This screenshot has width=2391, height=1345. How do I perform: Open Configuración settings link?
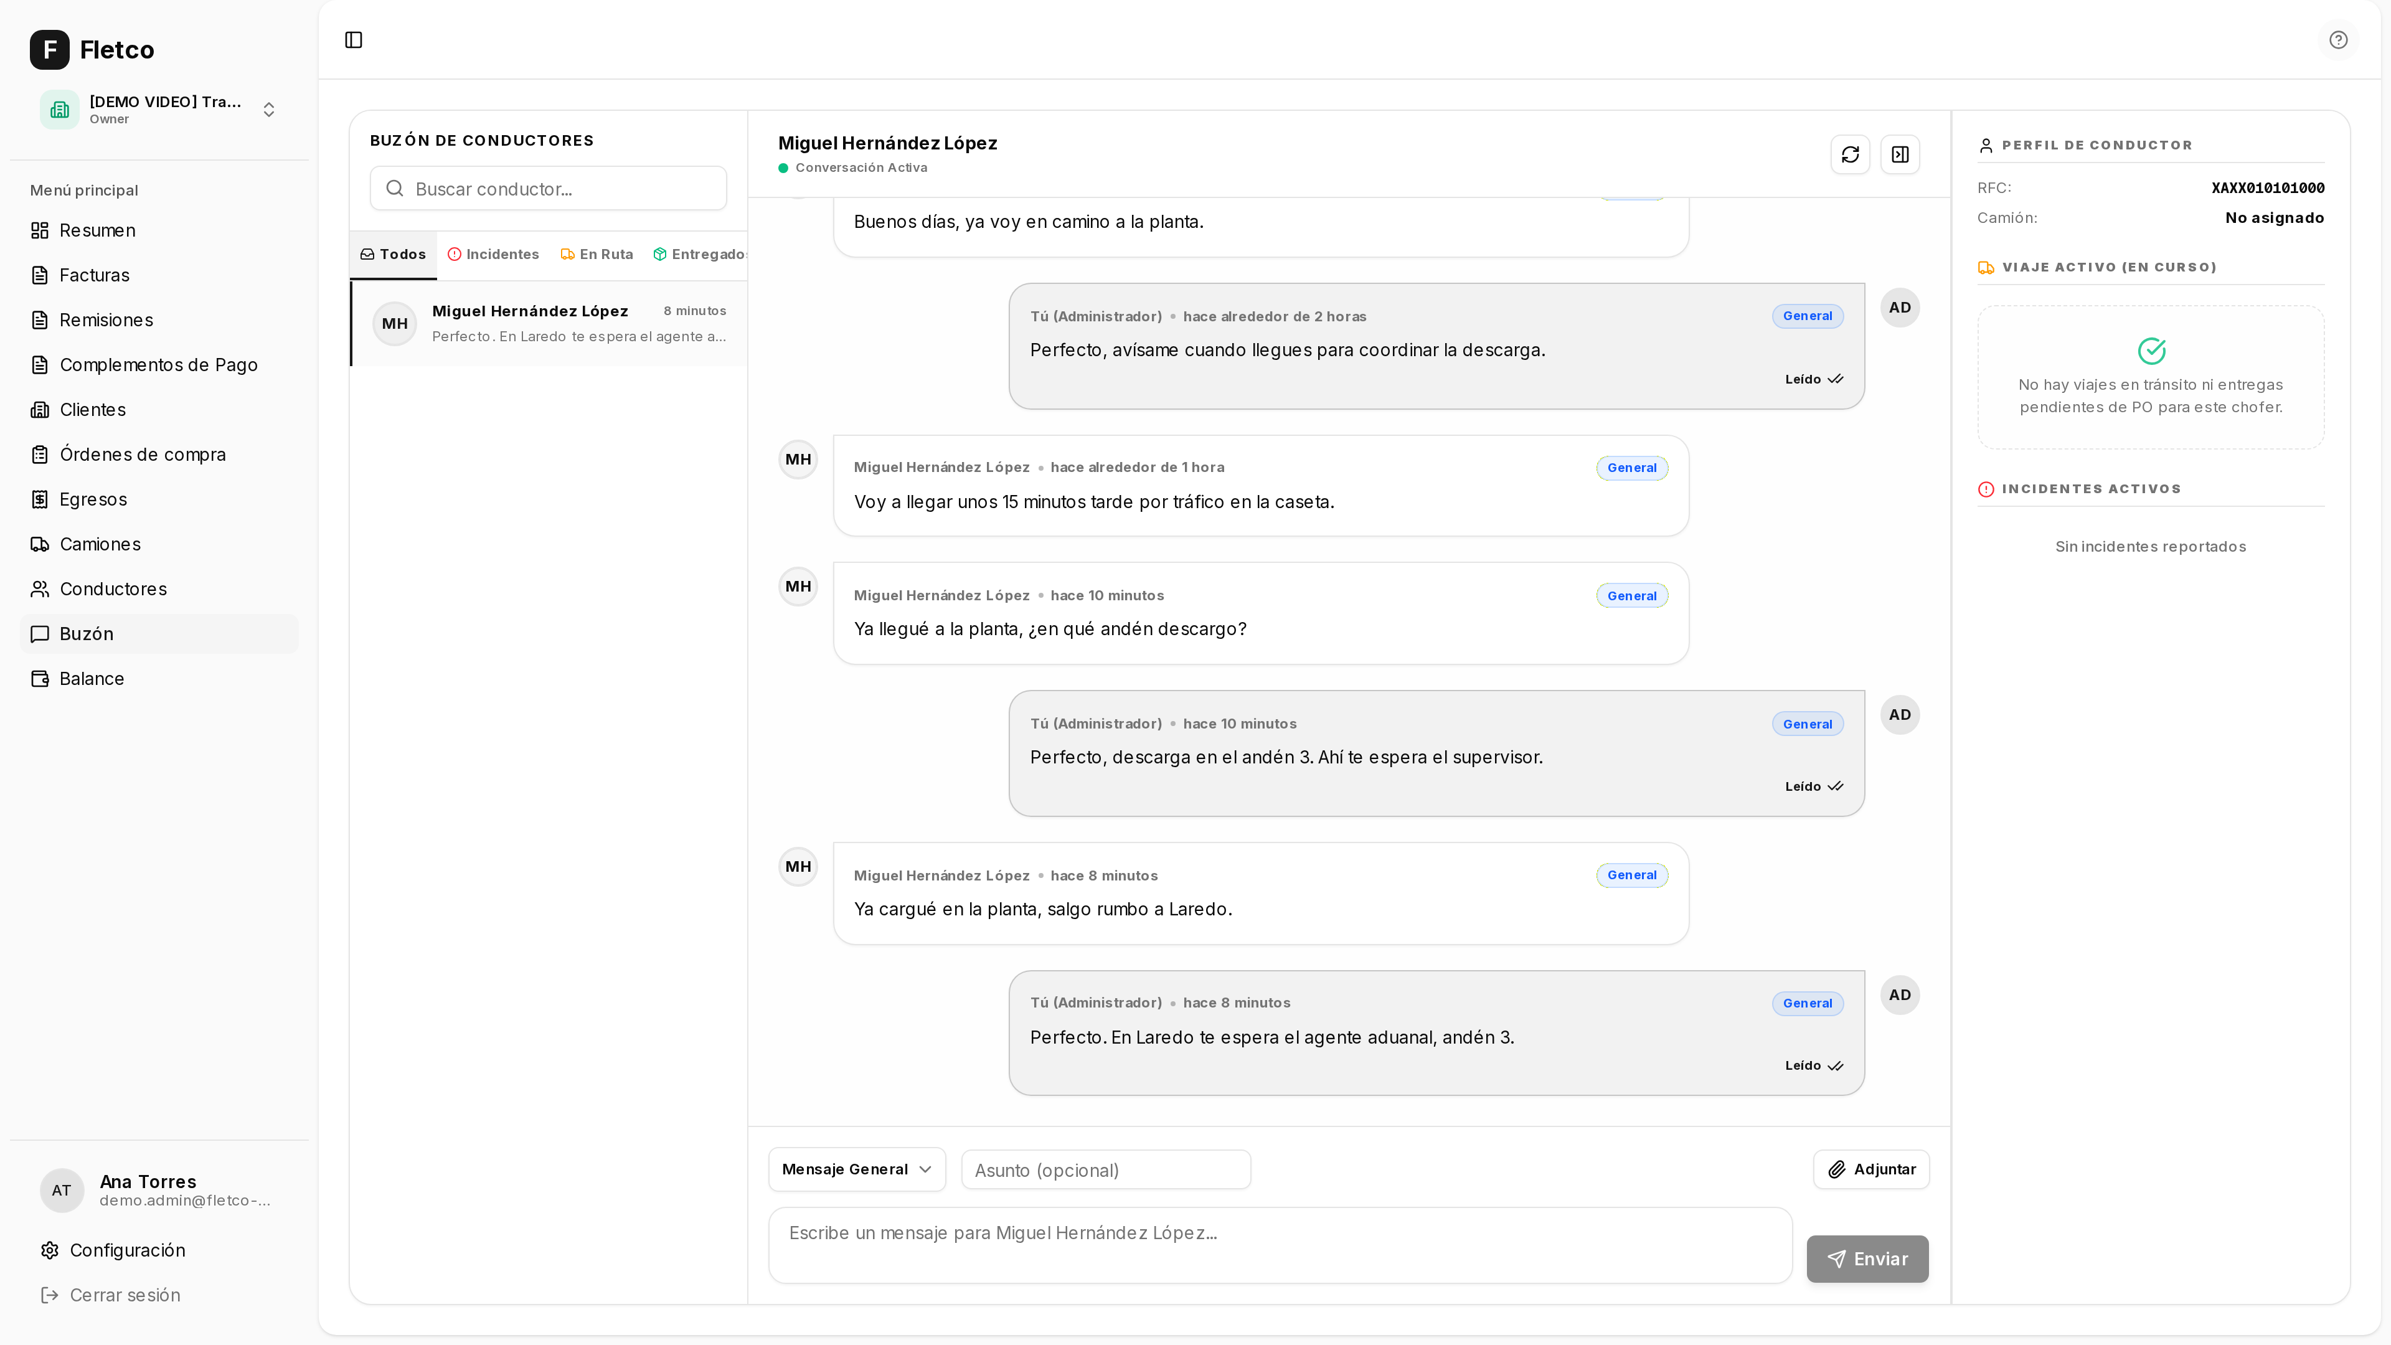click(127, 1250)
